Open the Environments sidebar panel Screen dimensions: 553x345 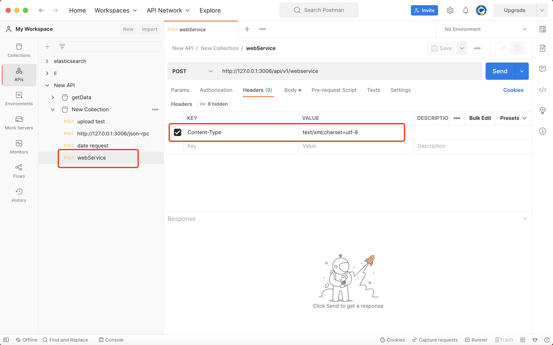[x=19, y=99]
